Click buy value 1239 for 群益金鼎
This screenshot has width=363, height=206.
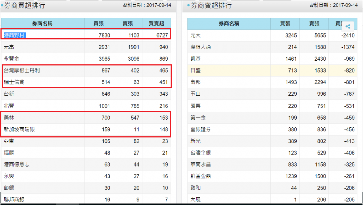pos(291,176)
